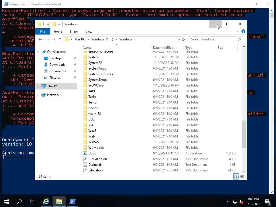Click the muted volume tray icon
Screen dimensions: 276x207
pos(241,202)
